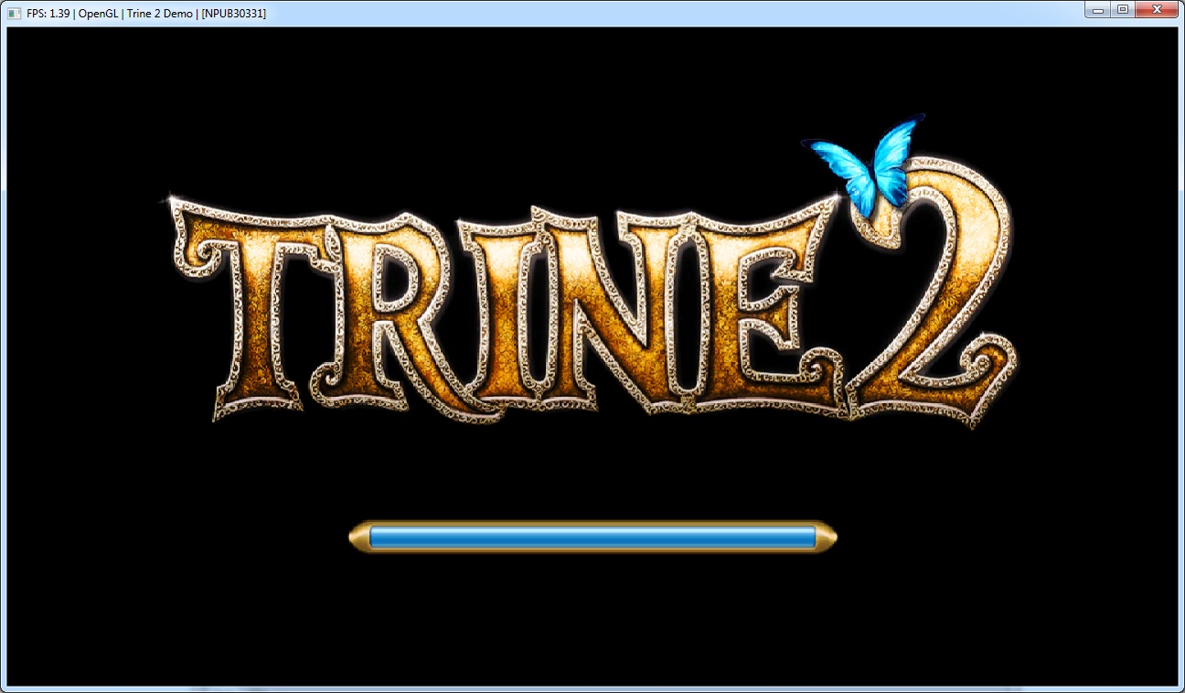This screenshot has width=1185, height=693.
Task: Click the butterfly's left blue wing
Action: (x=839, y=163)
